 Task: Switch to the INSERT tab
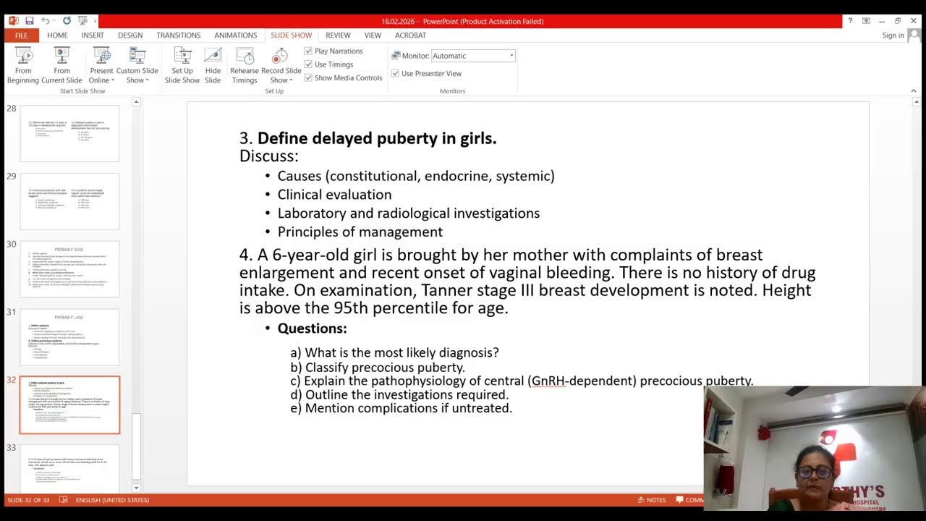93,35
